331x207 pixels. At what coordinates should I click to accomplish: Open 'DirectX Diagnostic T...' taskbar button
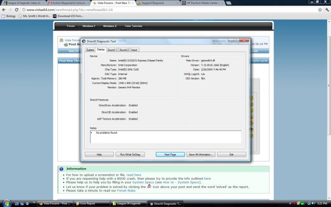tap(165, 203)
